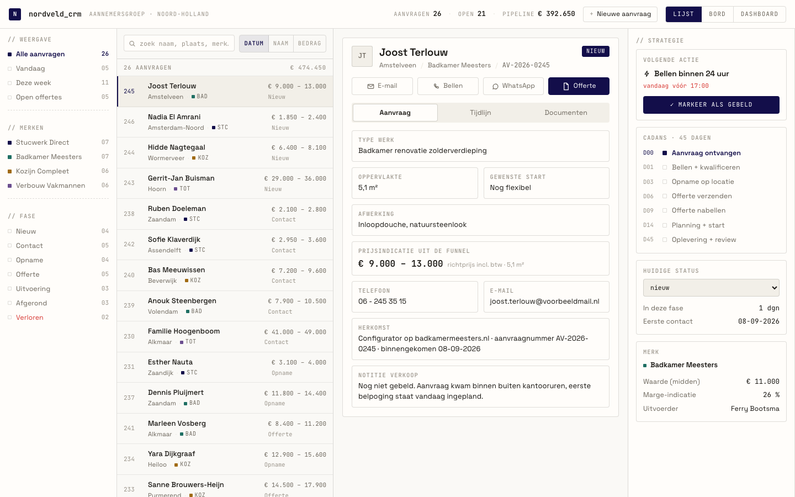
Task: Tick the 'Opname op locatie' cadence step
Action: tap(665, 182)
